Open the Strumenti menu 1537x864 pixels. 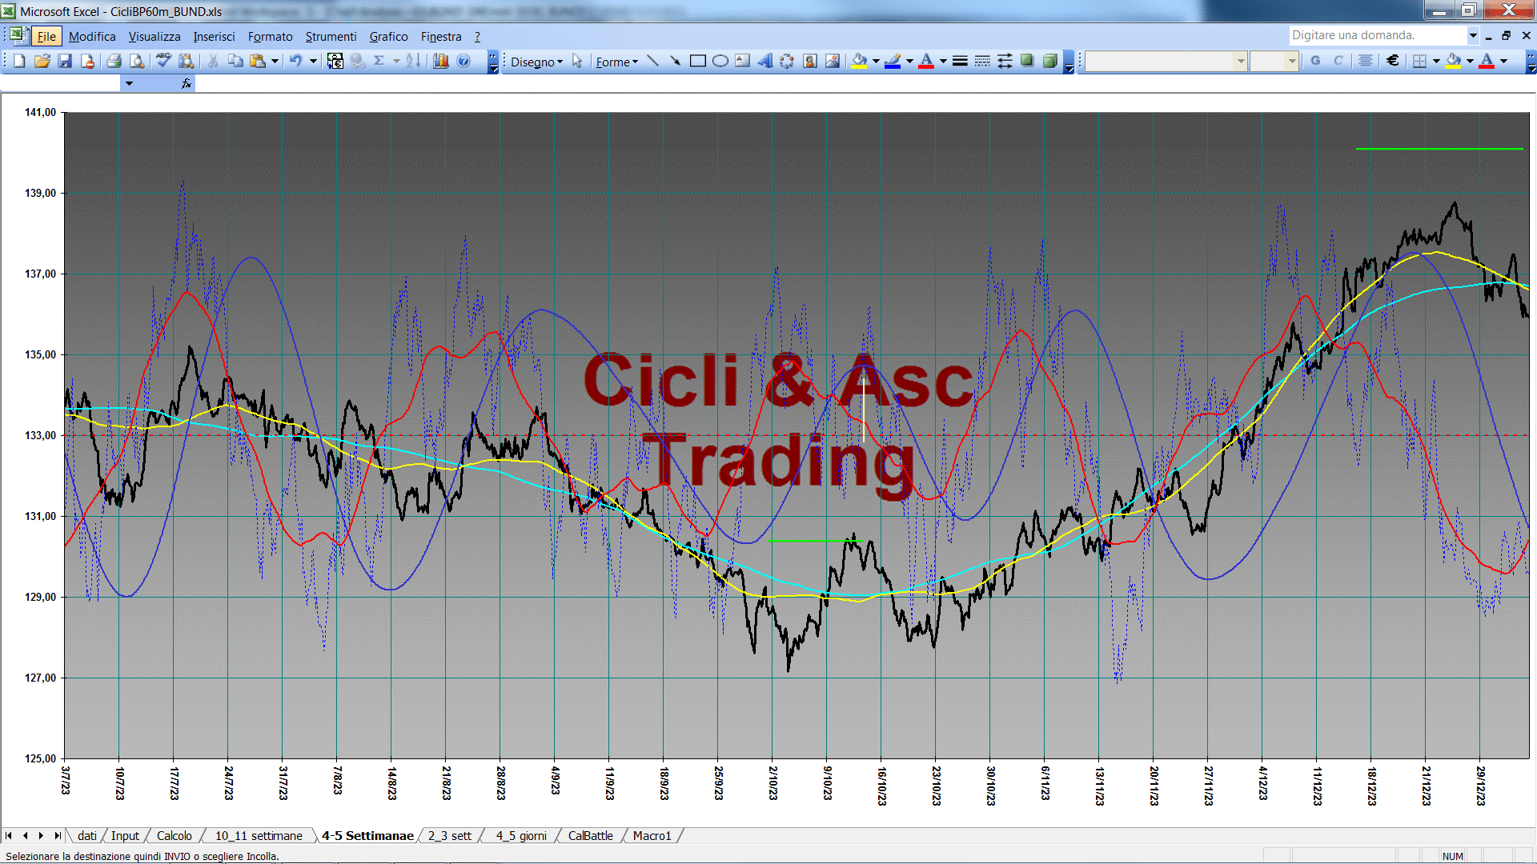point(331,36)
